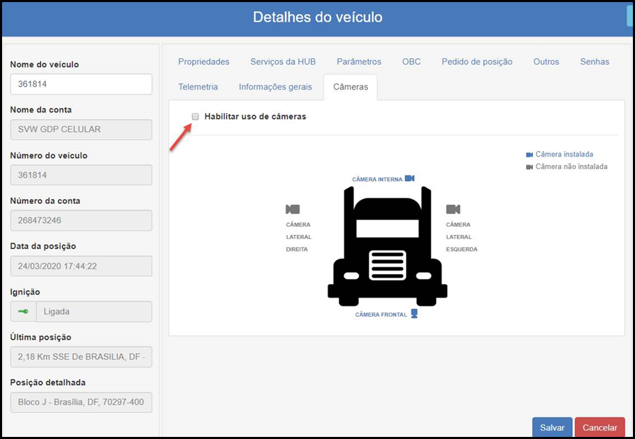Select the Informações gerais tab
This screenshot has width=635, height=439.
point(275,87)
